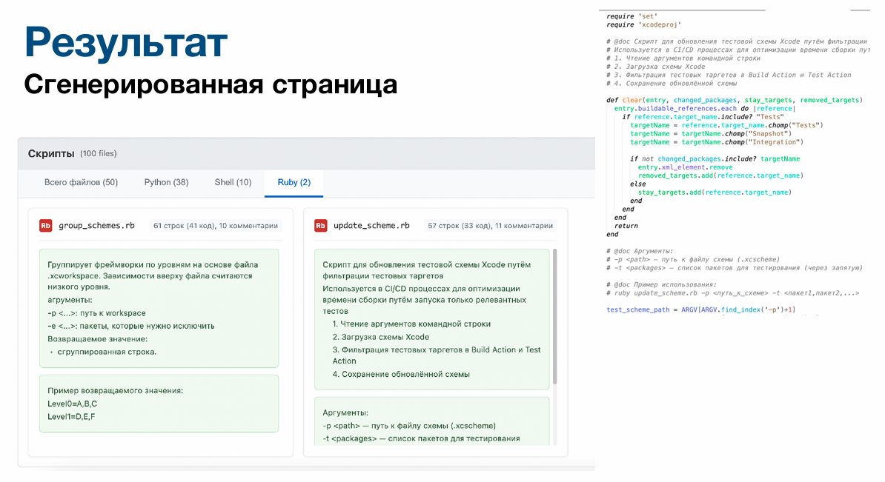Click the 'entry.xml_element.remove' code line
The image size is (885, 482).
[685, 167]
